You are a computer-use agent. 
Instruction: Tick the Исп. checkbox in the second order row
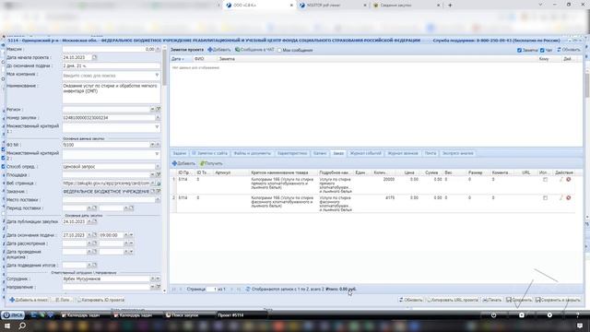(545, 197)
